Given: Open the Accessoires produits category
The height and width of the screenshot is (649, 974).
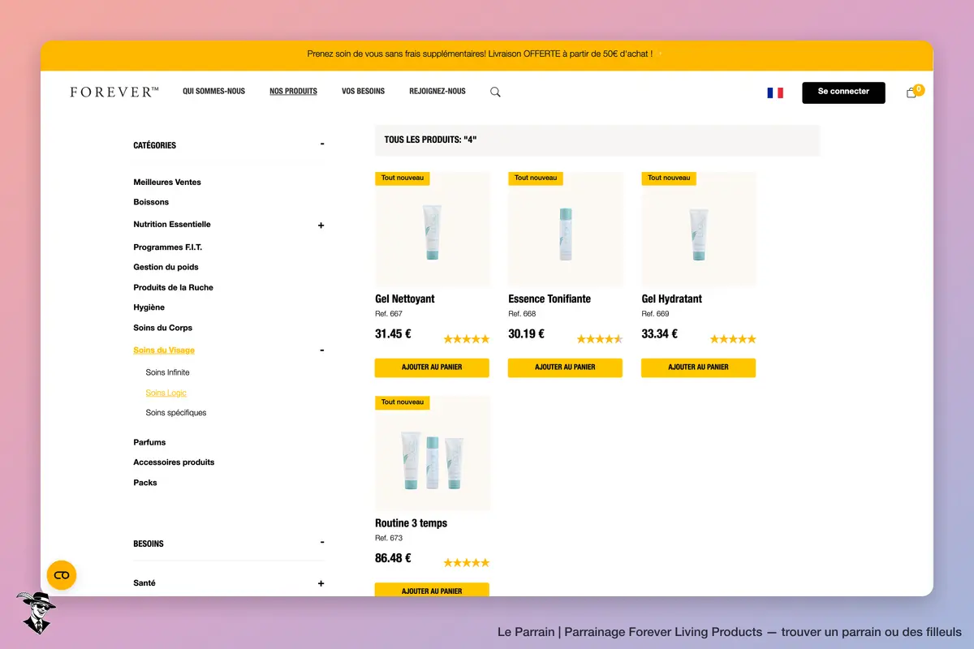Looking at the screenshot, I should click(174, 462).
